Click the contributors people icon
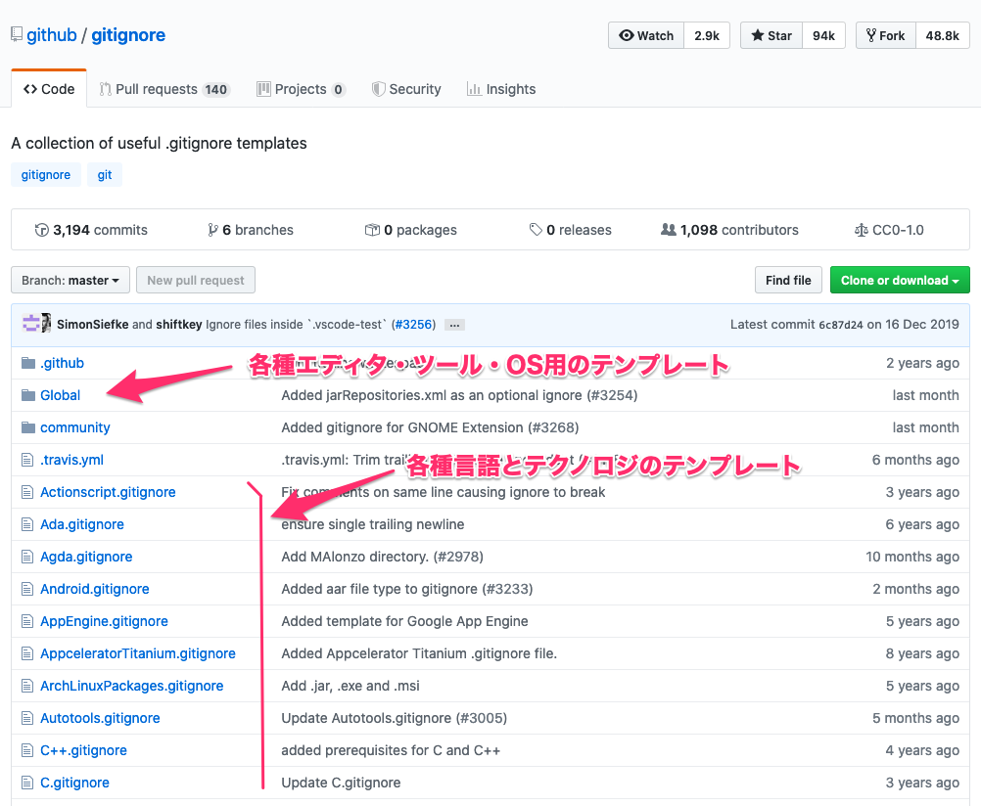 click(x=669, y=230)
